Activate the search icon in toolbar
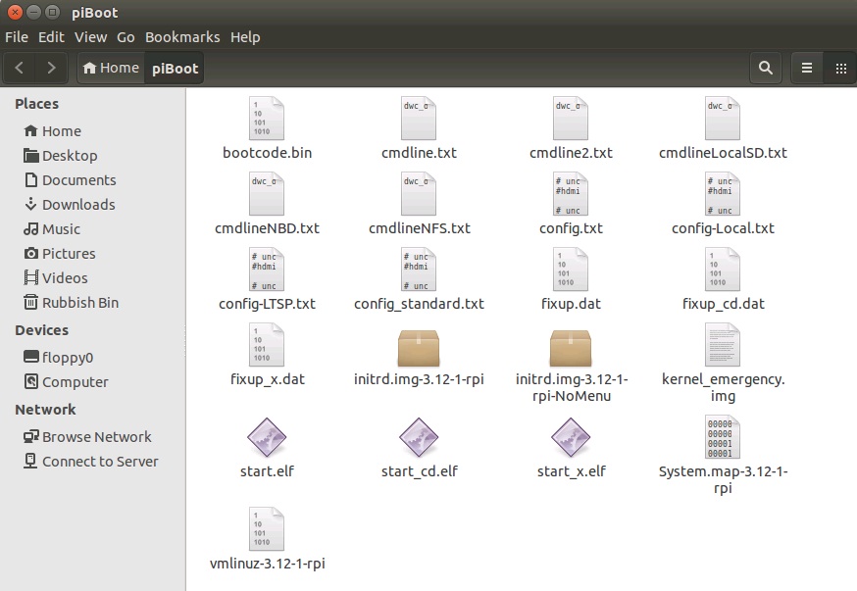The image size is (857, 591). [765, 68]
